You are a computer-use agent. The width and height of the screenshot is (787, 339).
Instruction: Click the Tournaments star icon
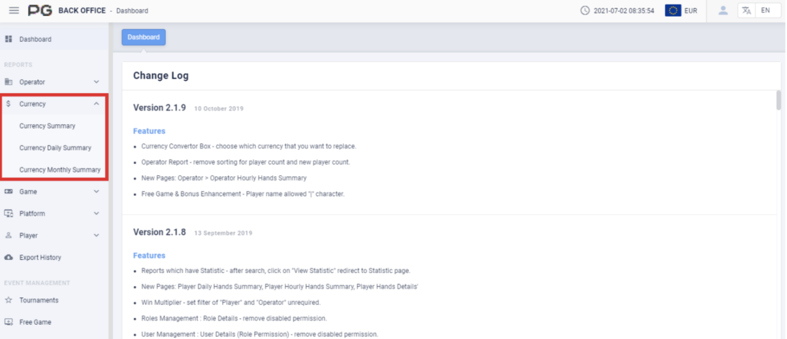coord(9,300)
